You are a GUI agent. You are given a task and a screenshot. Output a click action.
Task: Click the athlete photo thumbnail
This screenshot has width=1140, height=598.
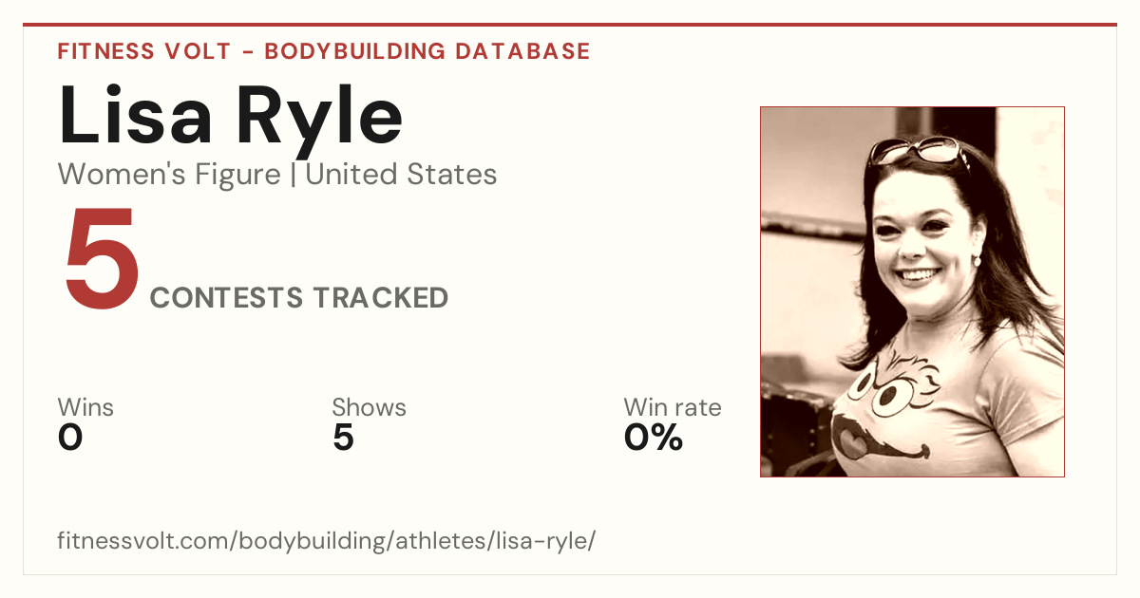(x=912, y=291)
